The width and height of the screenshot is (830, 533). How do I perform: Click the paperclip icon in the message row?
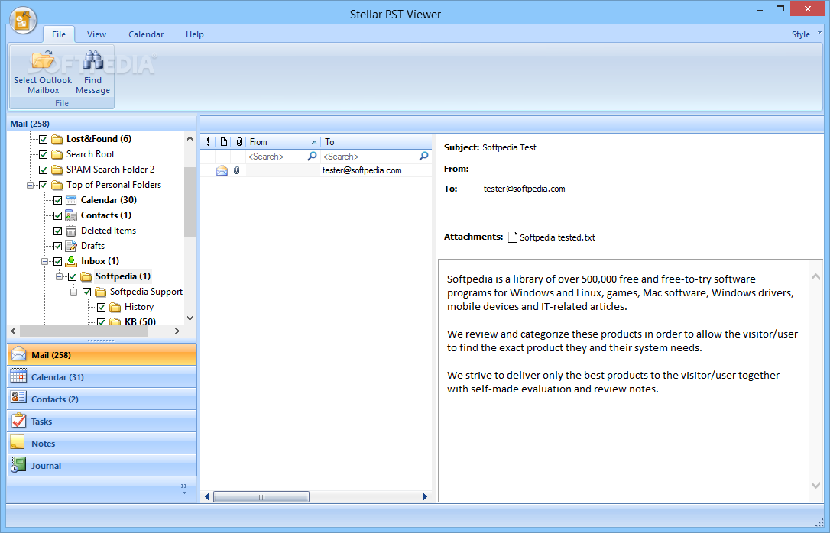237,170
